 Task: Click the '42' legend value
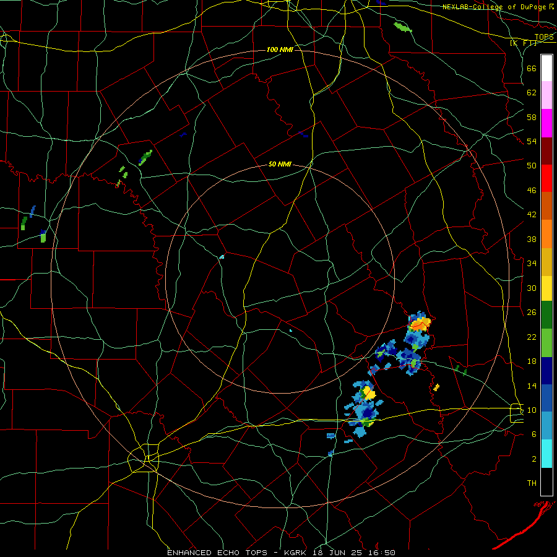(532, 214)
